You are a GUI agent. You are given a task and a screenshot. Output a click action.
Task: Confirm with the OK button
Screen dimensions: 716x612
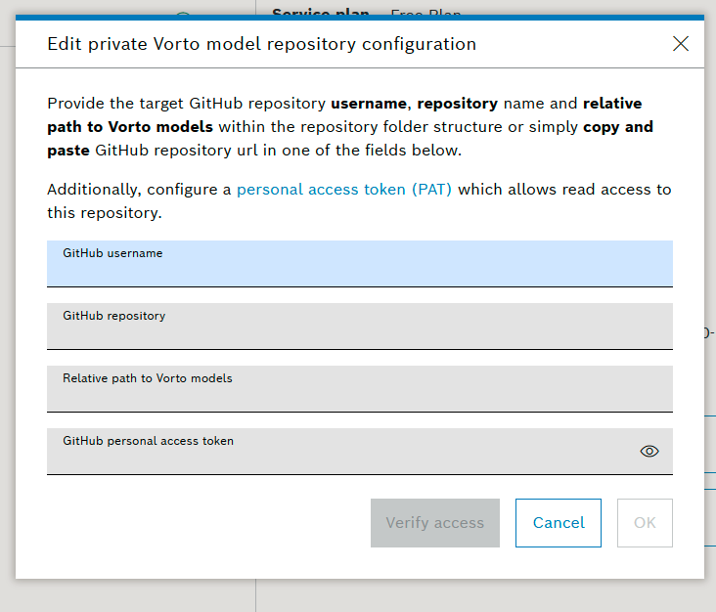click(x=645, y=523)
